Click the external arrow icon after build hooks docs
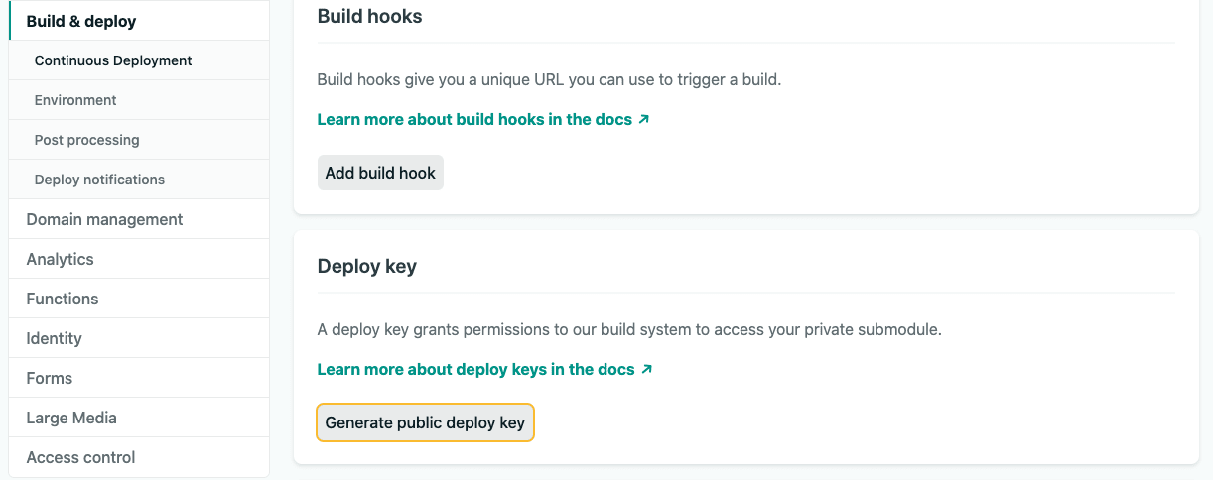The image size is (1213, 480). (644, 119)
